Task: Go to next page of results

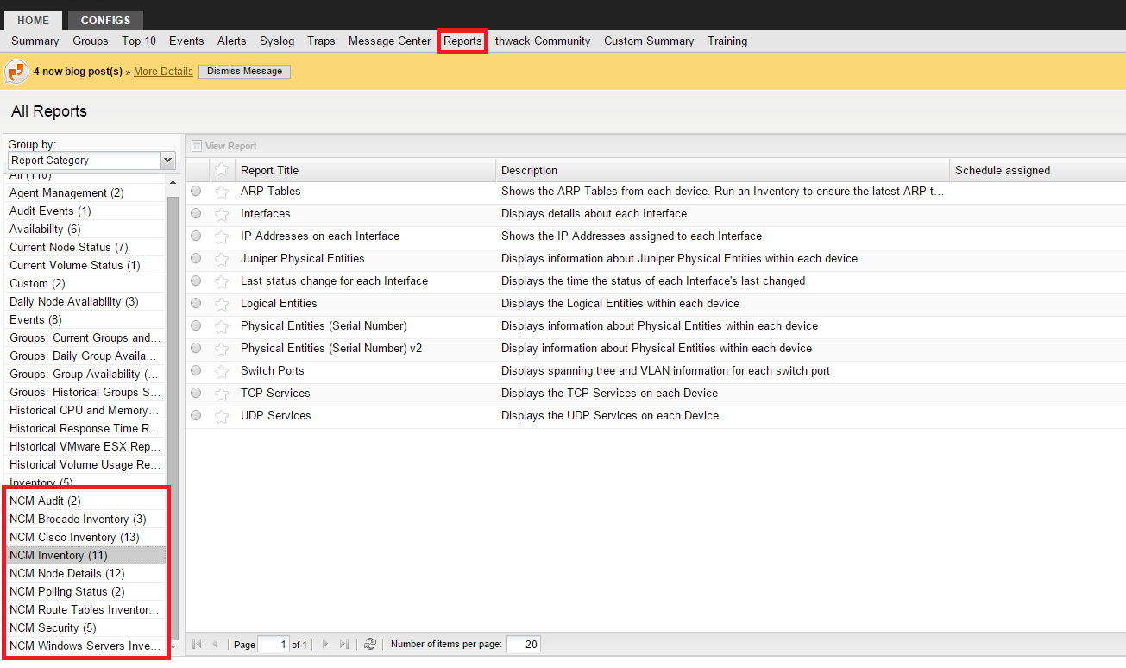Action: (324, 644)
